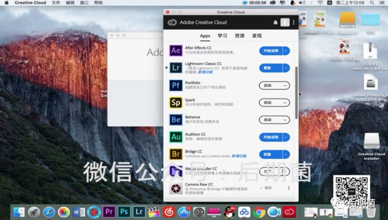Open the 窗口 menu in the menu bar

click(84, 3)
